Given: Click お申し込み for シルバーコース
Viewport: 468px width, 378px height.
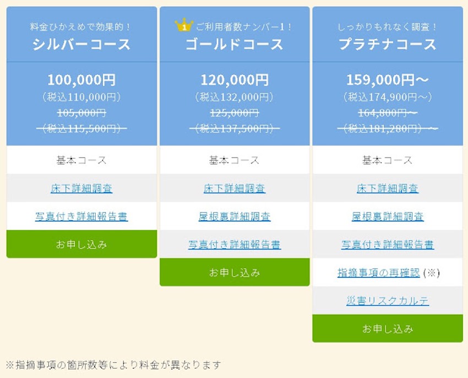Looking at the screenshot, I should pos(81,244).
